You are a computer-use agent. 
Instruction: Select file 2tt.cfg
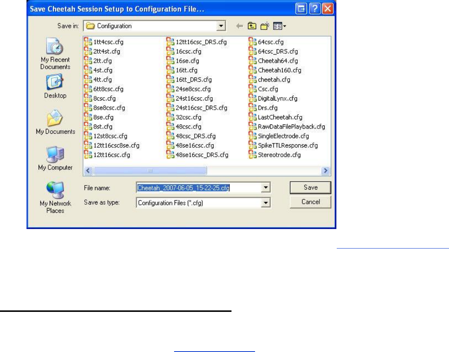[x=99, y=61]
